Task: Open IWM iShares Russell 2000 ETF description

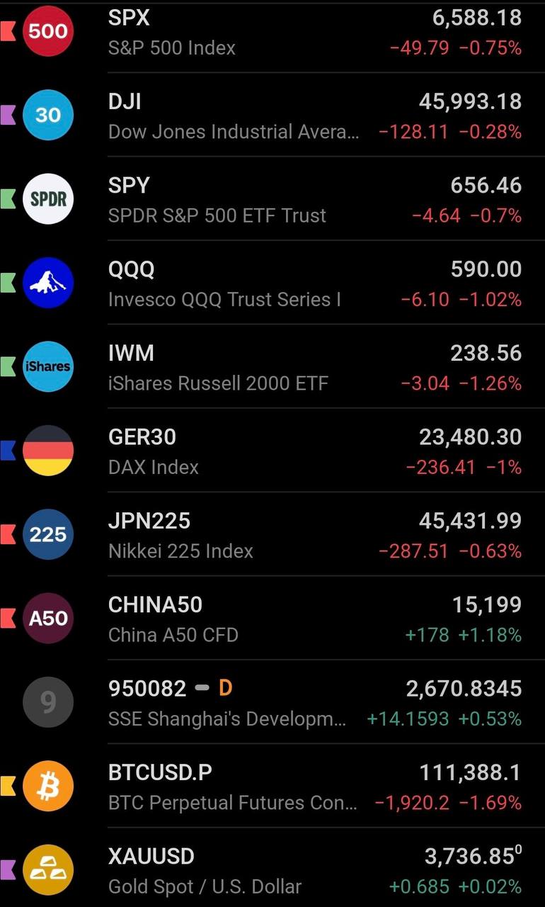Action: pos(218,383)
